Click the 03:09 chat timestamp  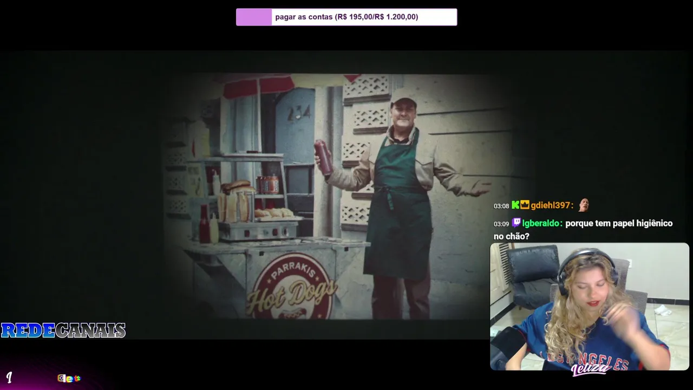pos(501,224)
